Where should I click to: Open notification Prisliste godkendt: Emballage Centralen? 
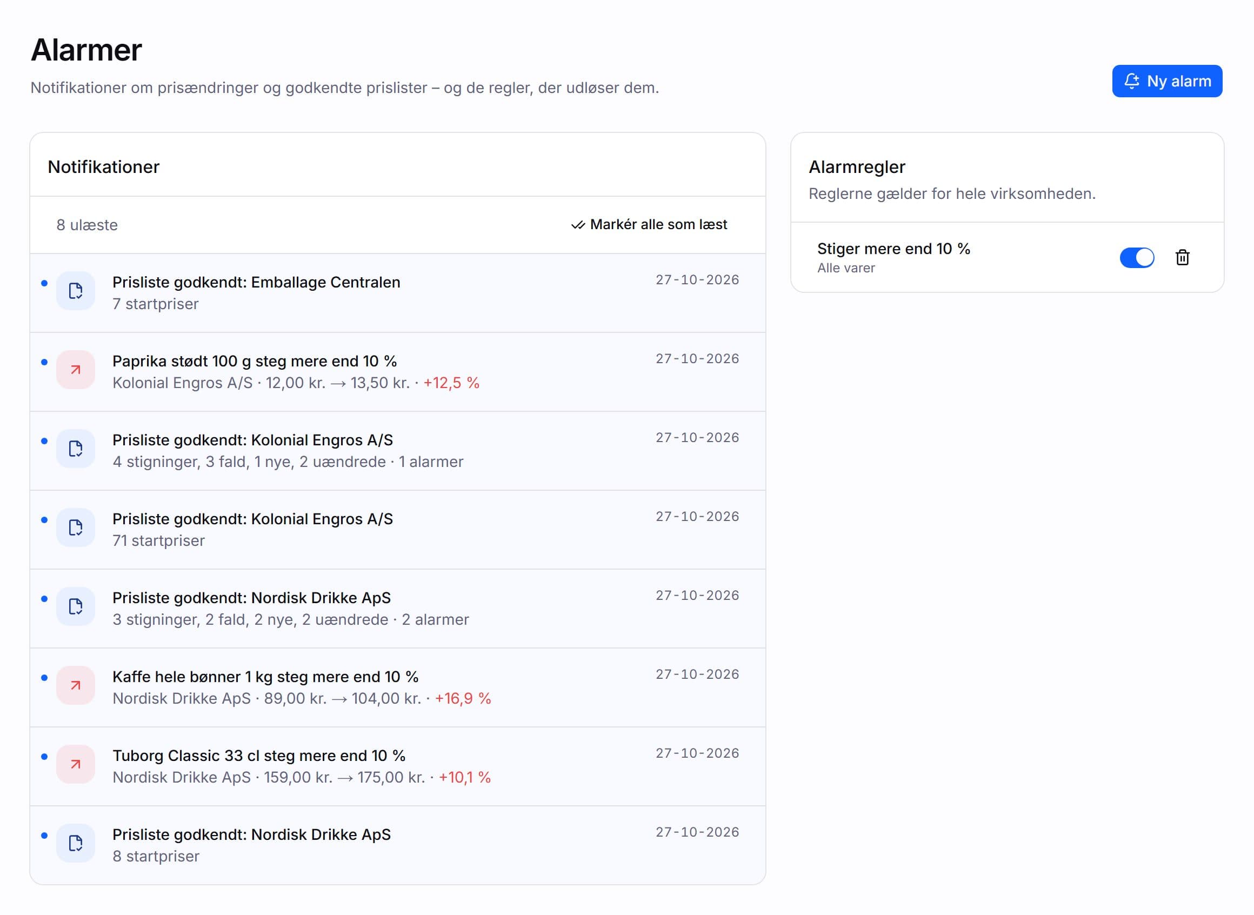[398, 293]
